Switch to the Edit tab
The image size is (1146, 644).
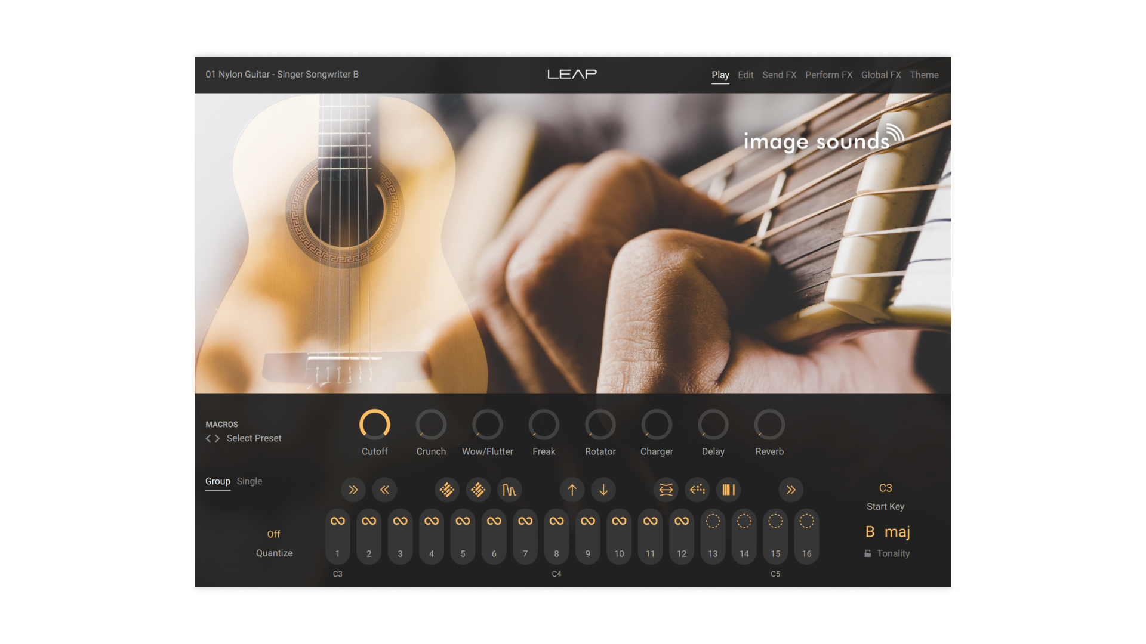(745, 75)
